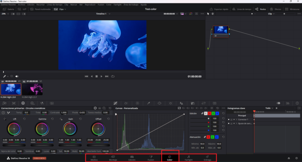The width and height of the screenshot is (302, 162).
Task: Pick white point next to Gain
Action: 61,119
